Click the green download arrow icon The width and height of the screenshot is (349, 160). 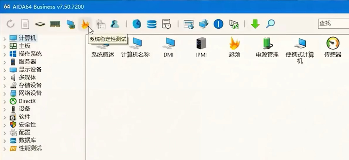[255, 24]
